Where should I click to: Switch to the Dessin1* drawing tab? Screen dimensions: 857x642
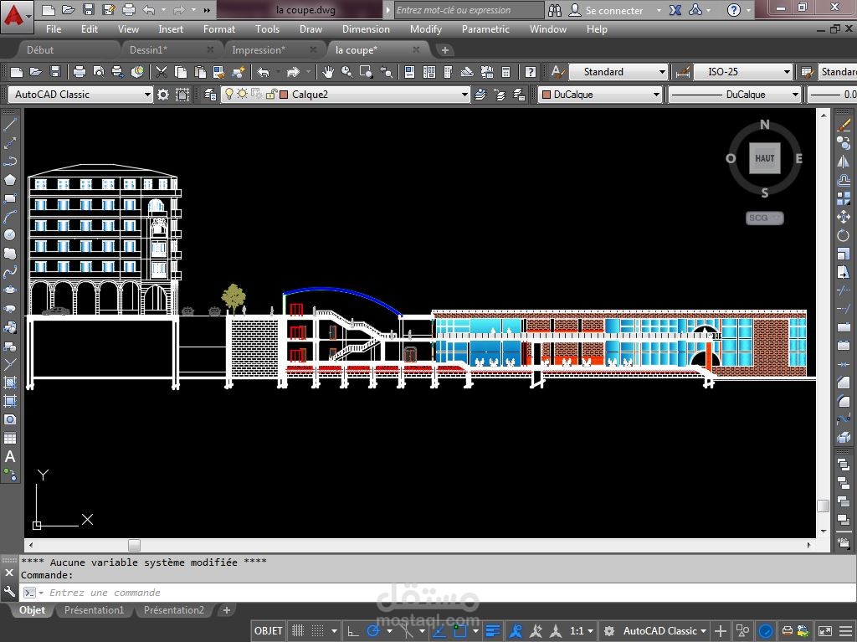[149, 50]
